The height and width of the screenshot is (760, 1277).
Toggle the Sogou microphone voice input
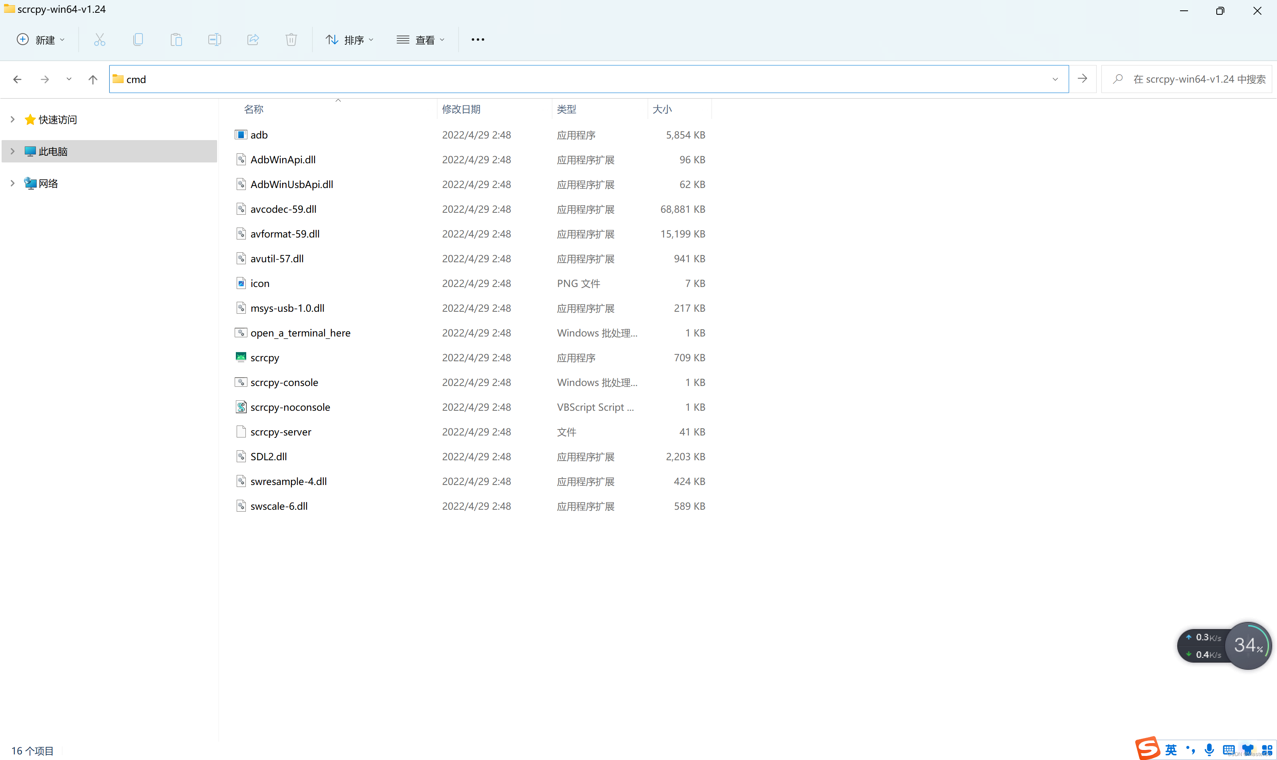1209,750
